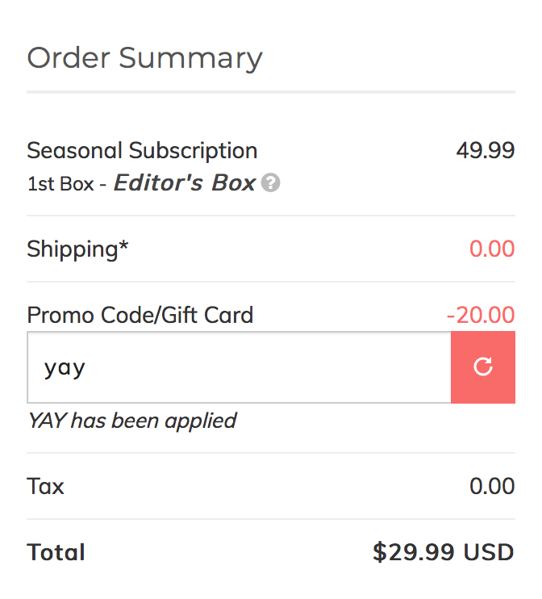Image resolution: width=542 pixels, height=599 pixels.
Task: Click the $29.99 USD total amount
Action: 444,552
